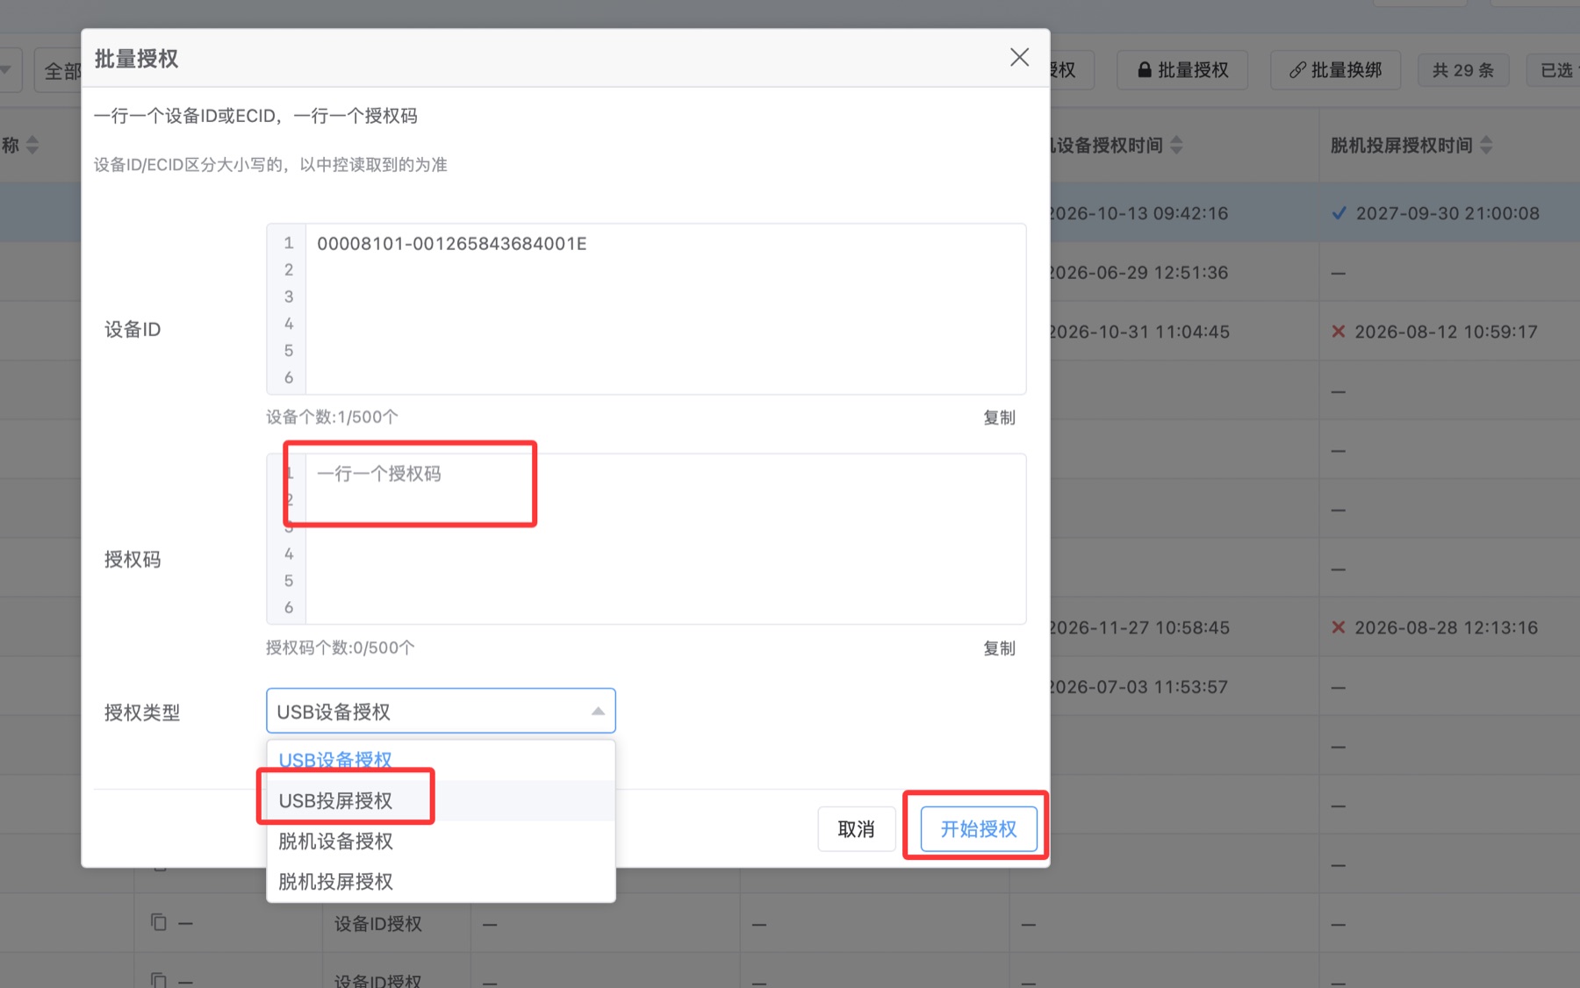The height and width of the screenshot is (988, 1580).
Task: Select USB设备授权 from the dropdown list
Action: click(x=441, y=760)
